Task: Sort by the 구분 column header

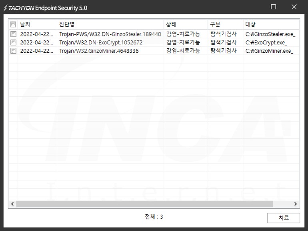Action: pos(226,24)
